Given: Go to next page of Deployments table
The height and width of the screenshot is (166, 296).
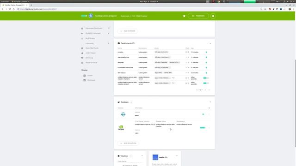Looking at the screenshot, I should coord(209,90).
